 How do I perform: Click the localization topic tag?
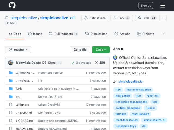pyautogui.click(x=123, y=96)
